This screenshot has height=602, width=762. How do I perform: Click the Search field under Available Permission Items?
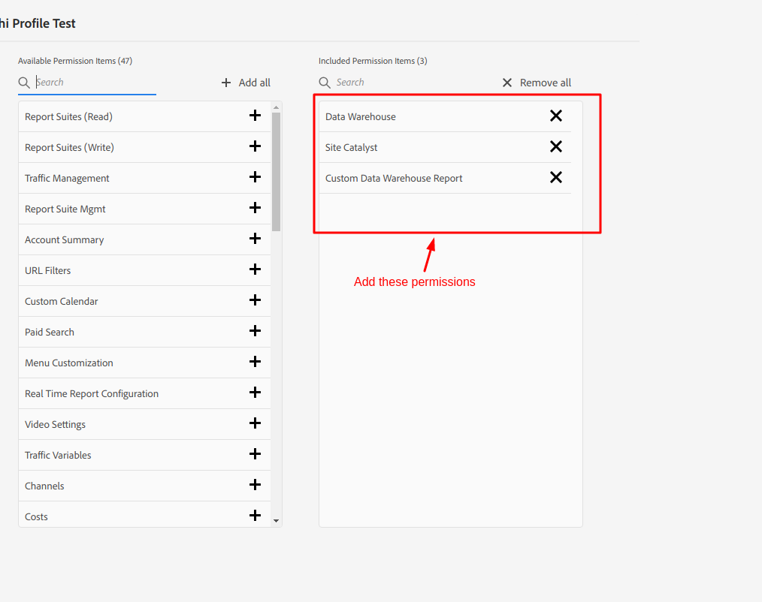tap(90, 83)
